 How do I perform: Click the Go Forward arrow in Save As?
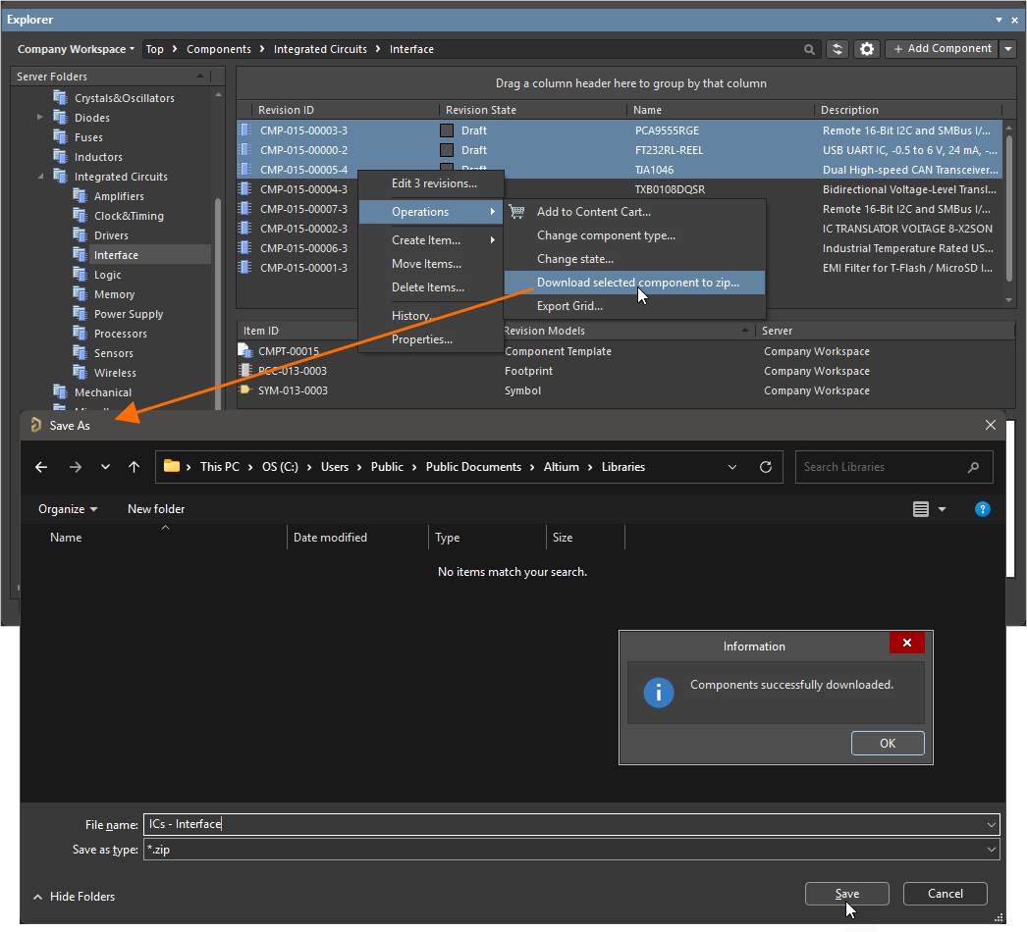pyautogui.click(x=76, y=467)
